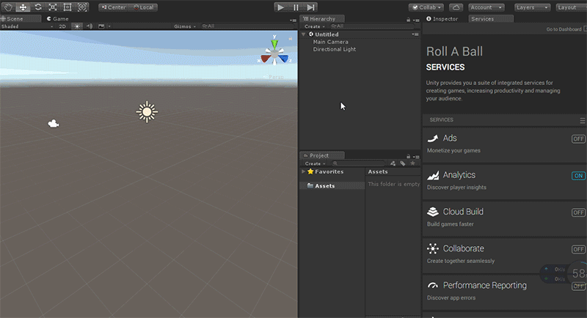The image size is (587, 318).
Task: Toggle the Project panel lock
Action: [409, 156]
